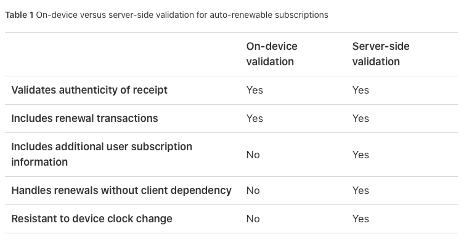Click the word information in the subscription row
Image resolution: width=464 pixels, height=250 pixels.
point(39,162)
